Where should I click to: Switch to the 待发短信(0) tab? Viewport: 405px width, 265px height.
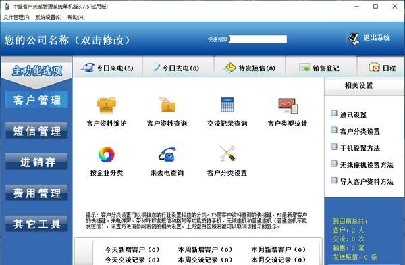coord(250,68)
